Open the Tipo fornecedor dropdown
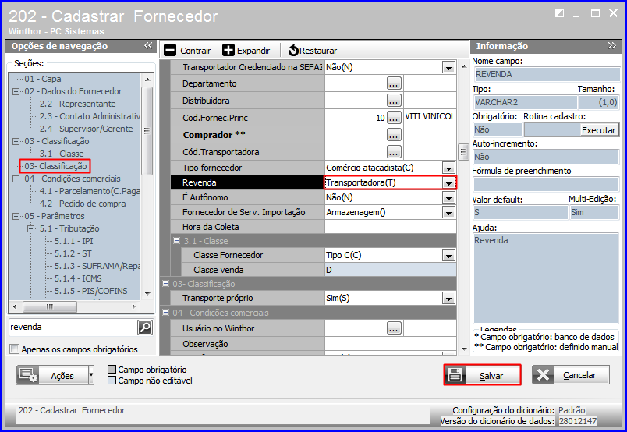This screenshot has width=627, height=432. (x=448, y=168)
